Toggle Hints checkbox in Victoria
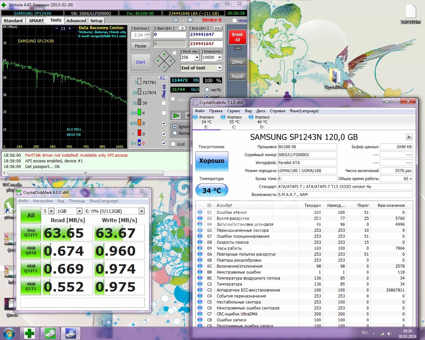The width and height of the screenshot is (425, 340). (x=235, y=21)
